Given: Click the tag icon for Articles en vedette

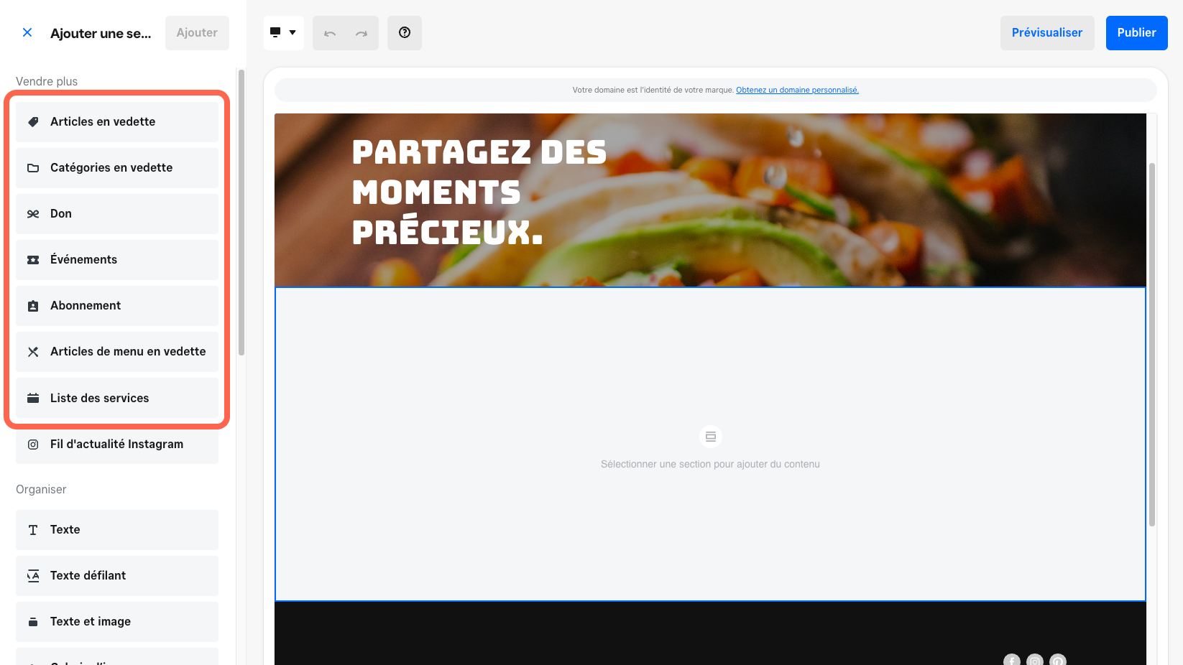Looking at the screenshot, I should tap(33, 122).
